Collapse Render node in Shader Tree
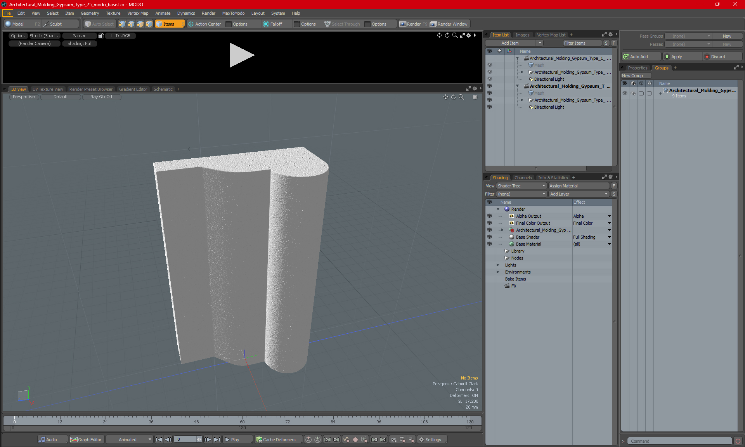 pos(498,209)
